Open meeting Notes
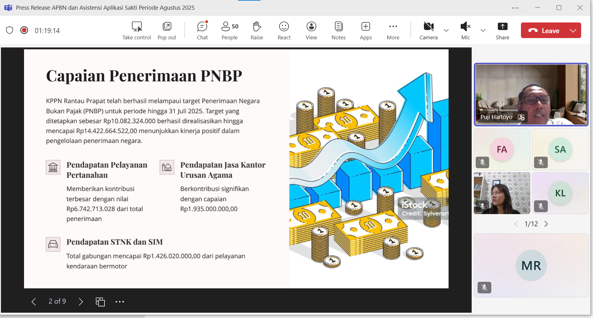This screenshot has height=318, width=593. click(x=338, y=31)
